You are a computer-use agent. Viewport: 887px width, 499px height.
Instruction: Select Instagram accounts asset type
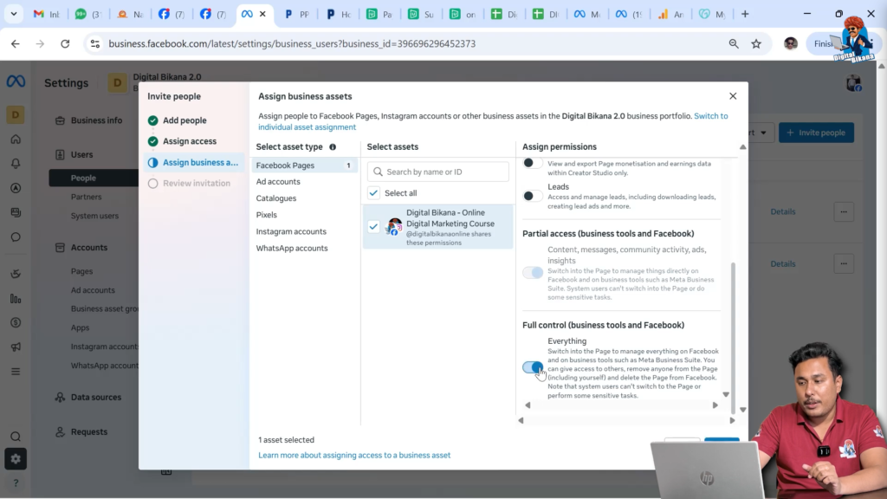click(291, 231)
